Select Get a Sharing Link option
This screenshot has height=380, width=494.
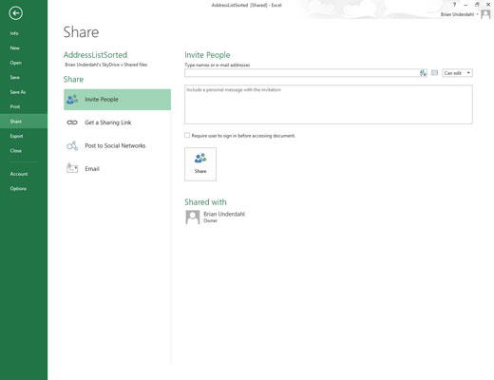(117, 123)
